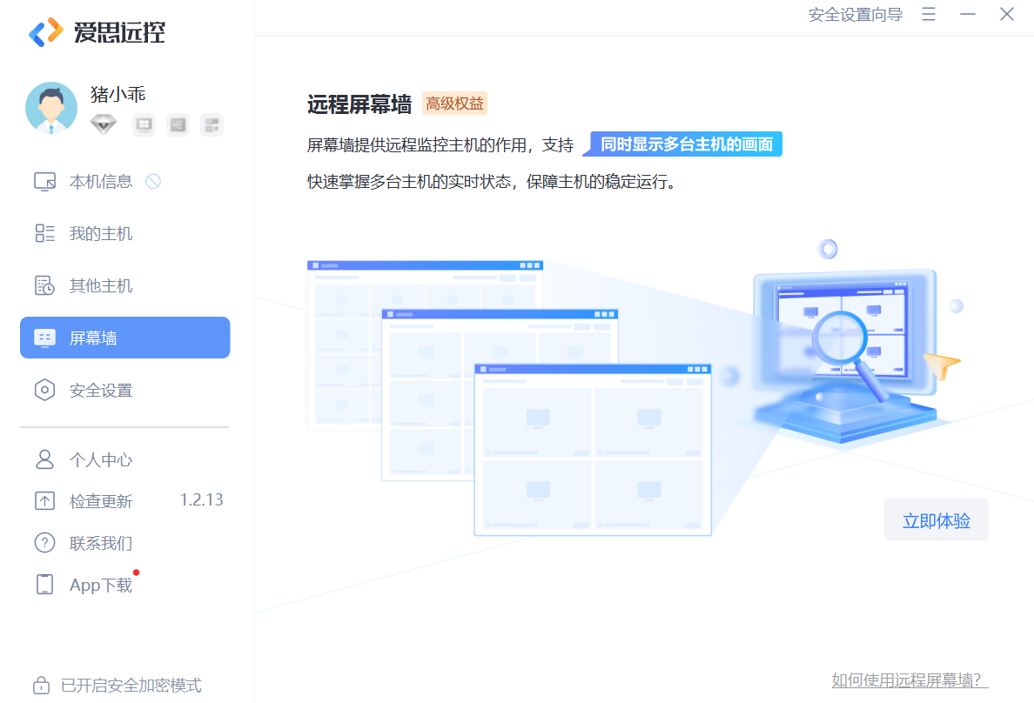1034x703 pixels.
Task: Open the hamburger menu in title bar
Action: (x=929, y=14)
